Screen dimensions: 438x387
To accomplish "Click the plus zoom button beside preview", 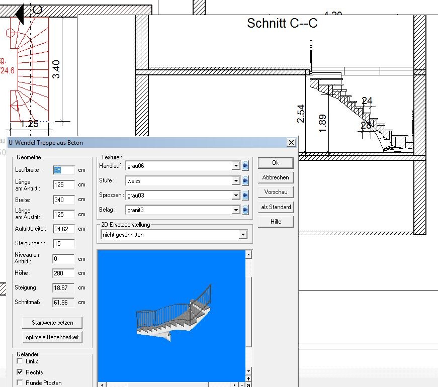I will coord(249,378).
